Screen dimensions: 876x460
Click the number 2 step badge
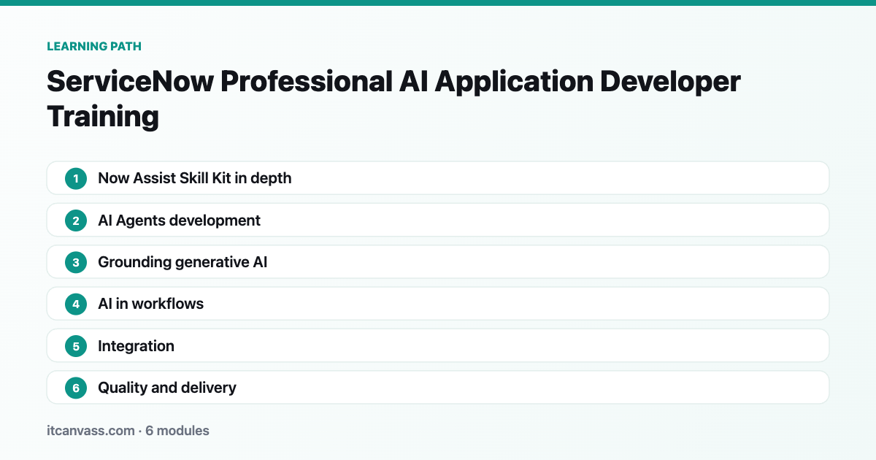click(76, 221)
